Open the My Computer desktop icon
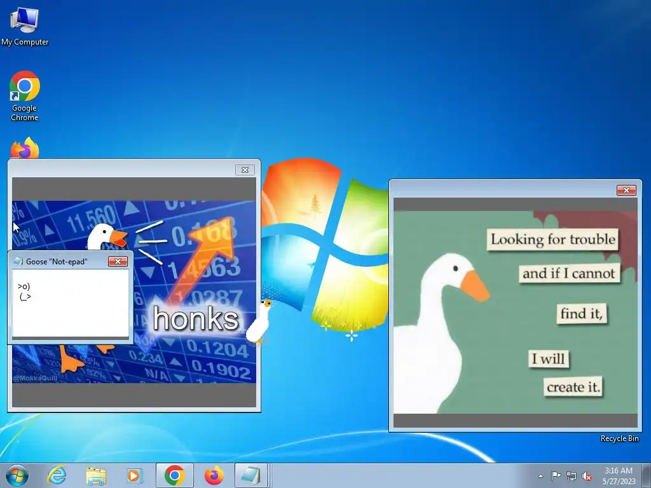 25,27
